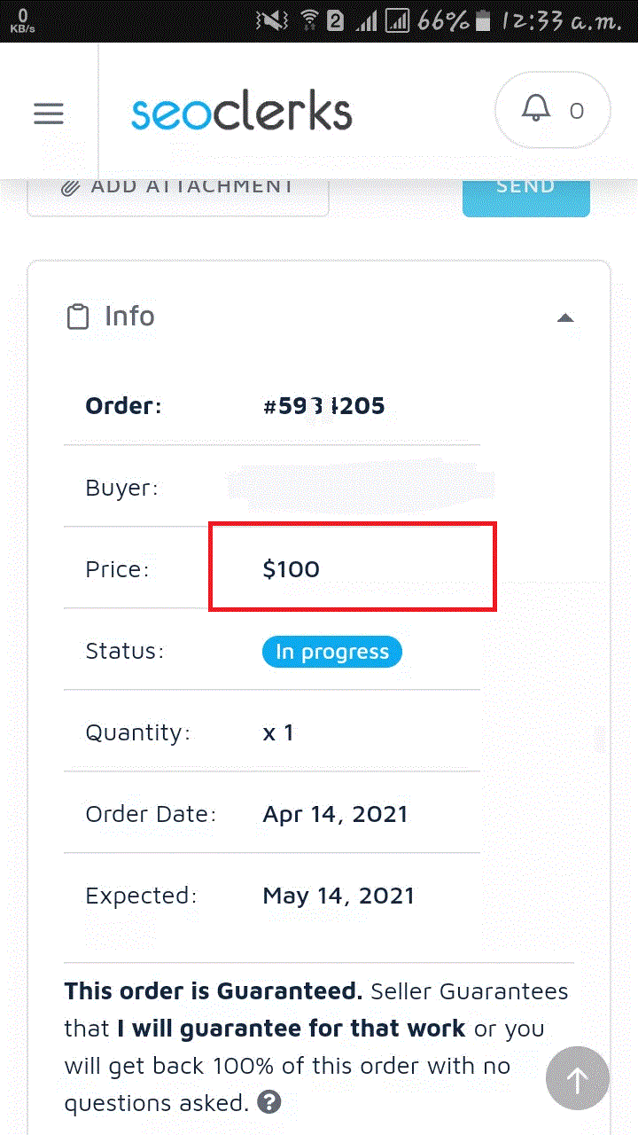Click the paperclip Add Attachment icon
The width and height of the screenshot is (638, 1135).
72,187
